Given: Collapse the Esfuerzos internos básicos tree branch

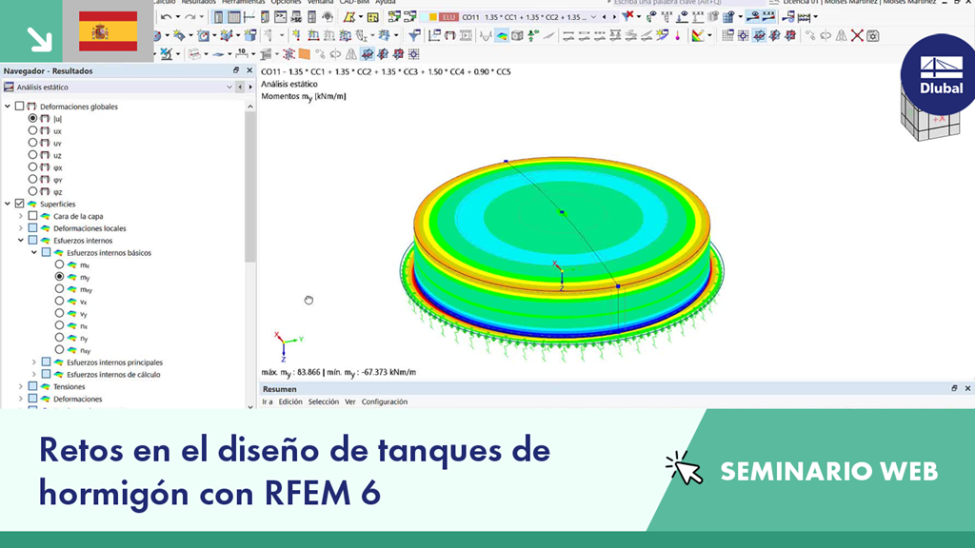Looking at the screenshot, I should [33, 253].
